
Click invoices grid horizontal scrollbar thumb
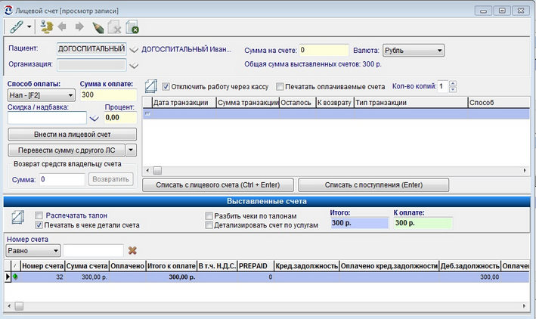(19, 306)
